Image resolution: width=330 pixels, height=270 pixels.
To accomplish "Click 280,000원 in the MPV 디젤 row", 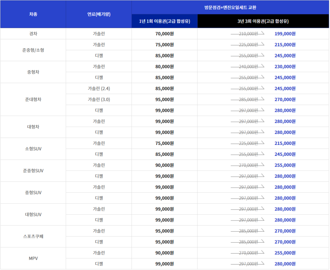I will click(285, 264).
